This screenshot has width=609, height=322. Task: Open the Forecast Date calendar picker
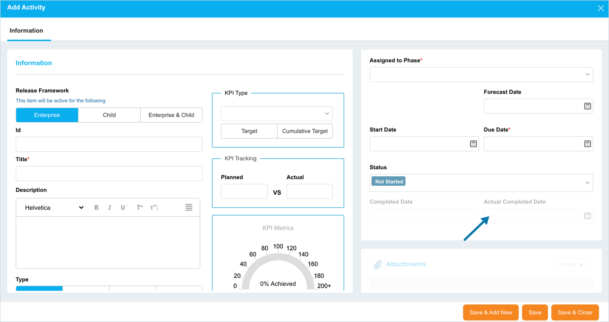[587, 106]
